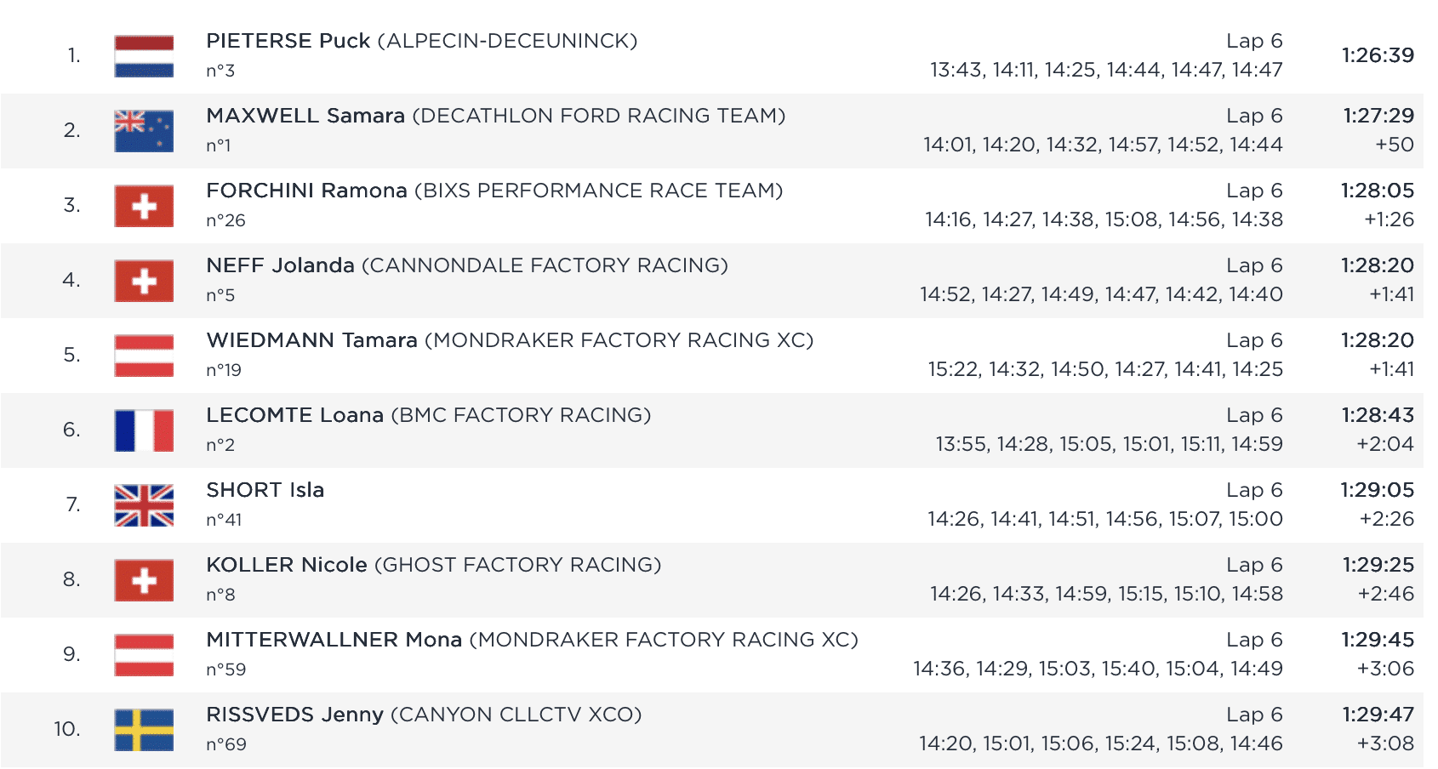1438x769 pixels.
Task: Open rider PIETERSE Puck's name link
Action: tap(288, 41)
